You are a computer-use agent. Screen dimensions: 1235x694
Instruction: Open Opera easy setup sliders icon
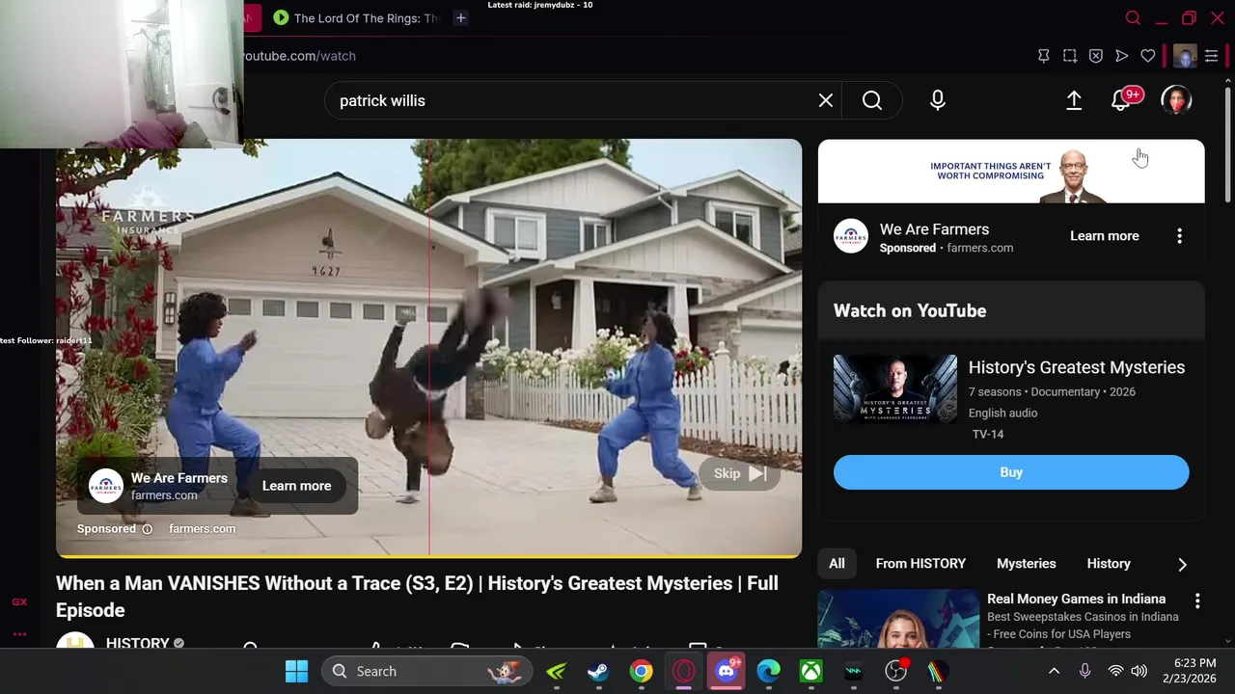pyautogui.click(x=1211, y=56)
